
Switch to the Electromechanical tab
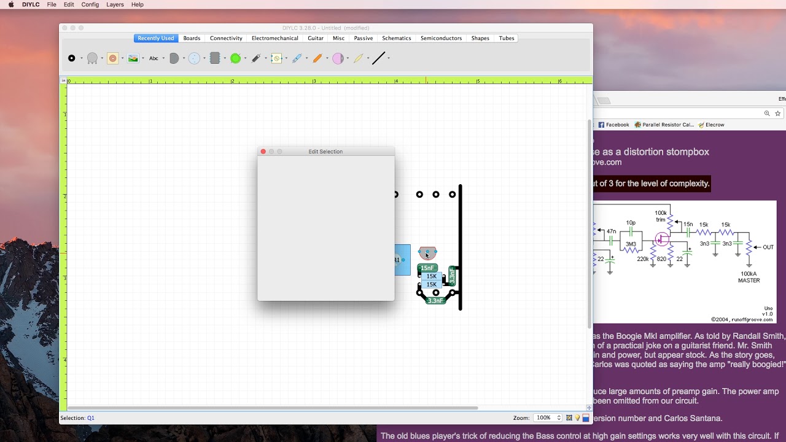275,38
